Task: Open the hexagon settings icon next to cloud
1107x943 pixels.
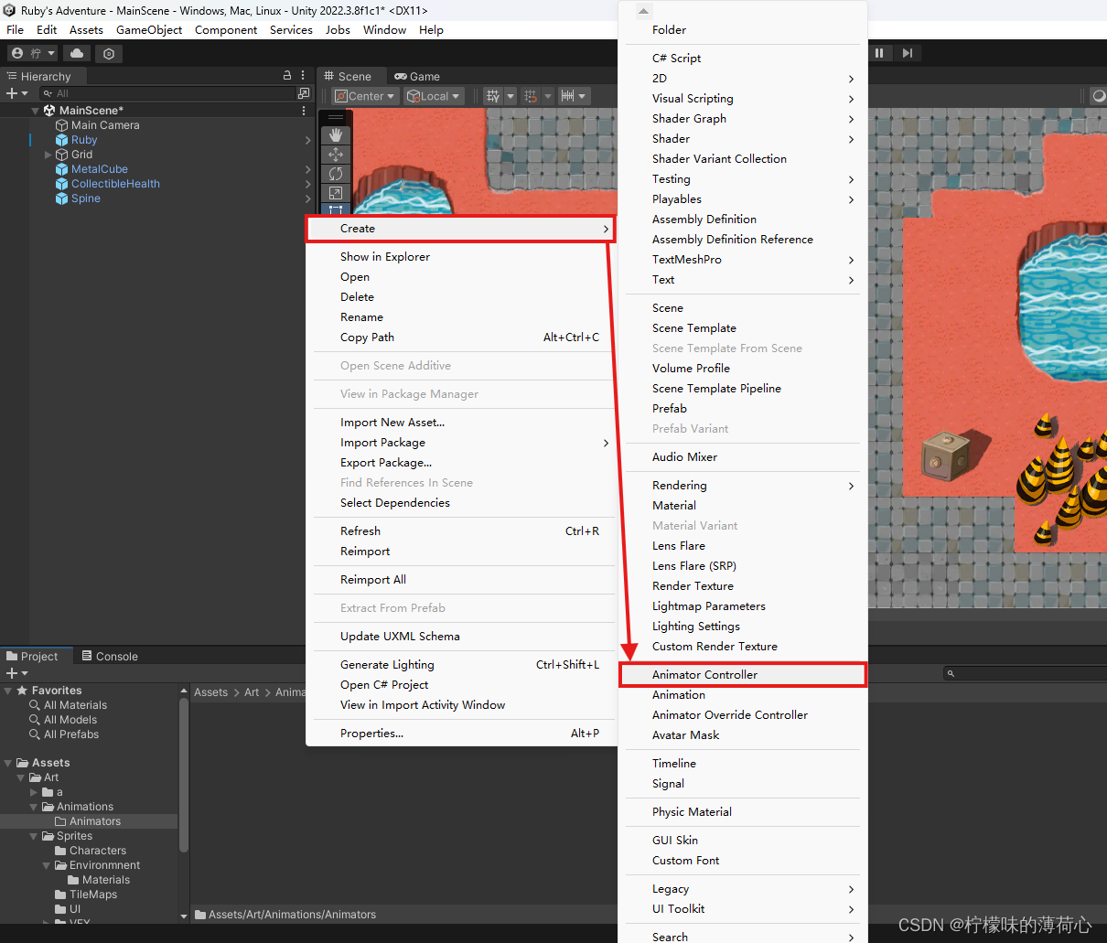Action: [x=108, y=53]
